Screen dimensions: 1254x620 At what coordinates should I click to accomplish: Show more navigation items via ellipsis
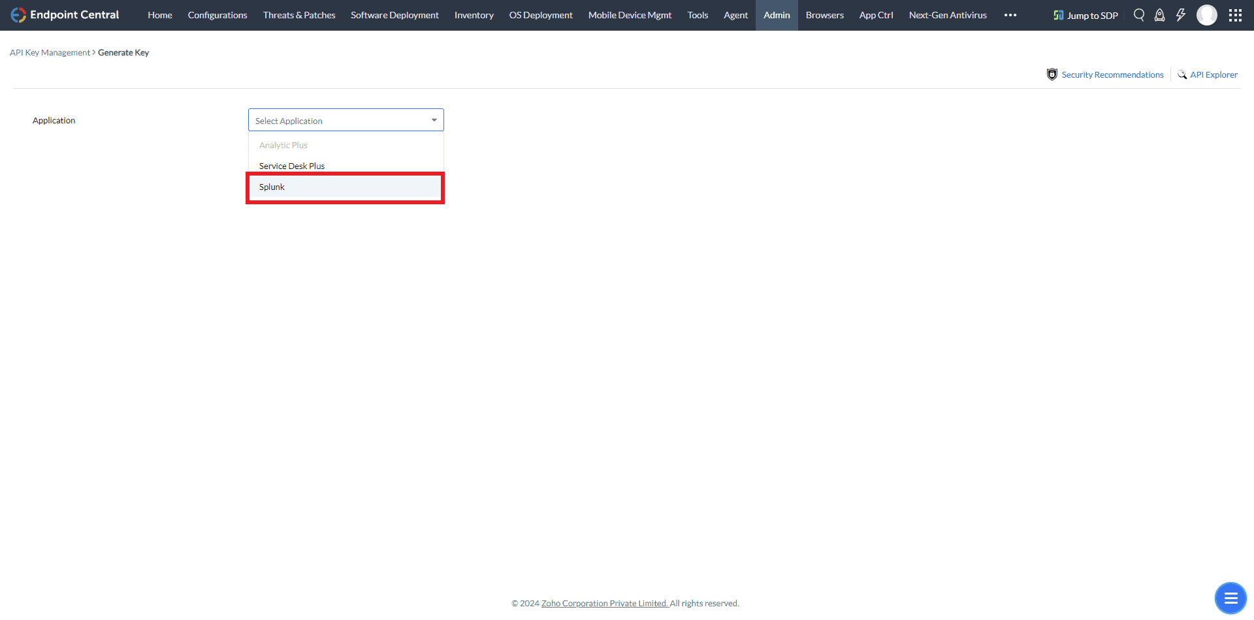(1010, 15)
